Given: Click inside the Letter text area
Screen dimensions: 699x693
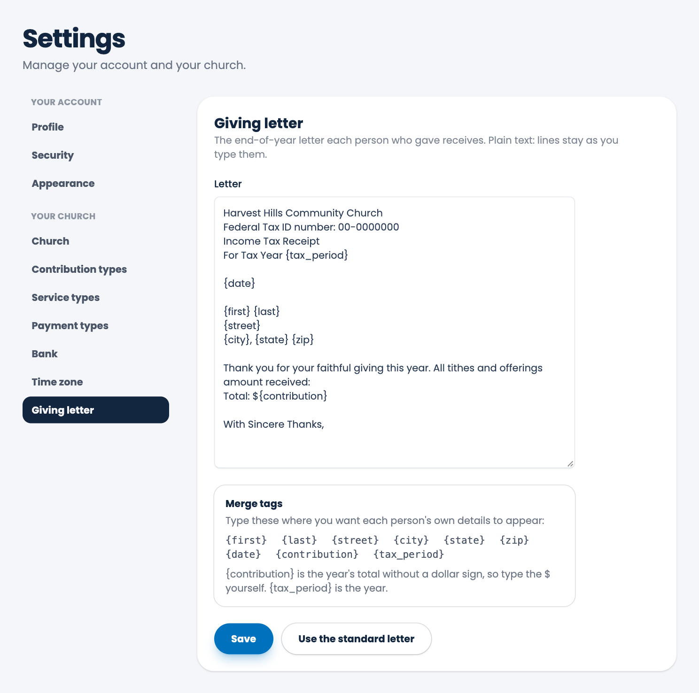Looking at the screenshot, I should click(394, 332).
